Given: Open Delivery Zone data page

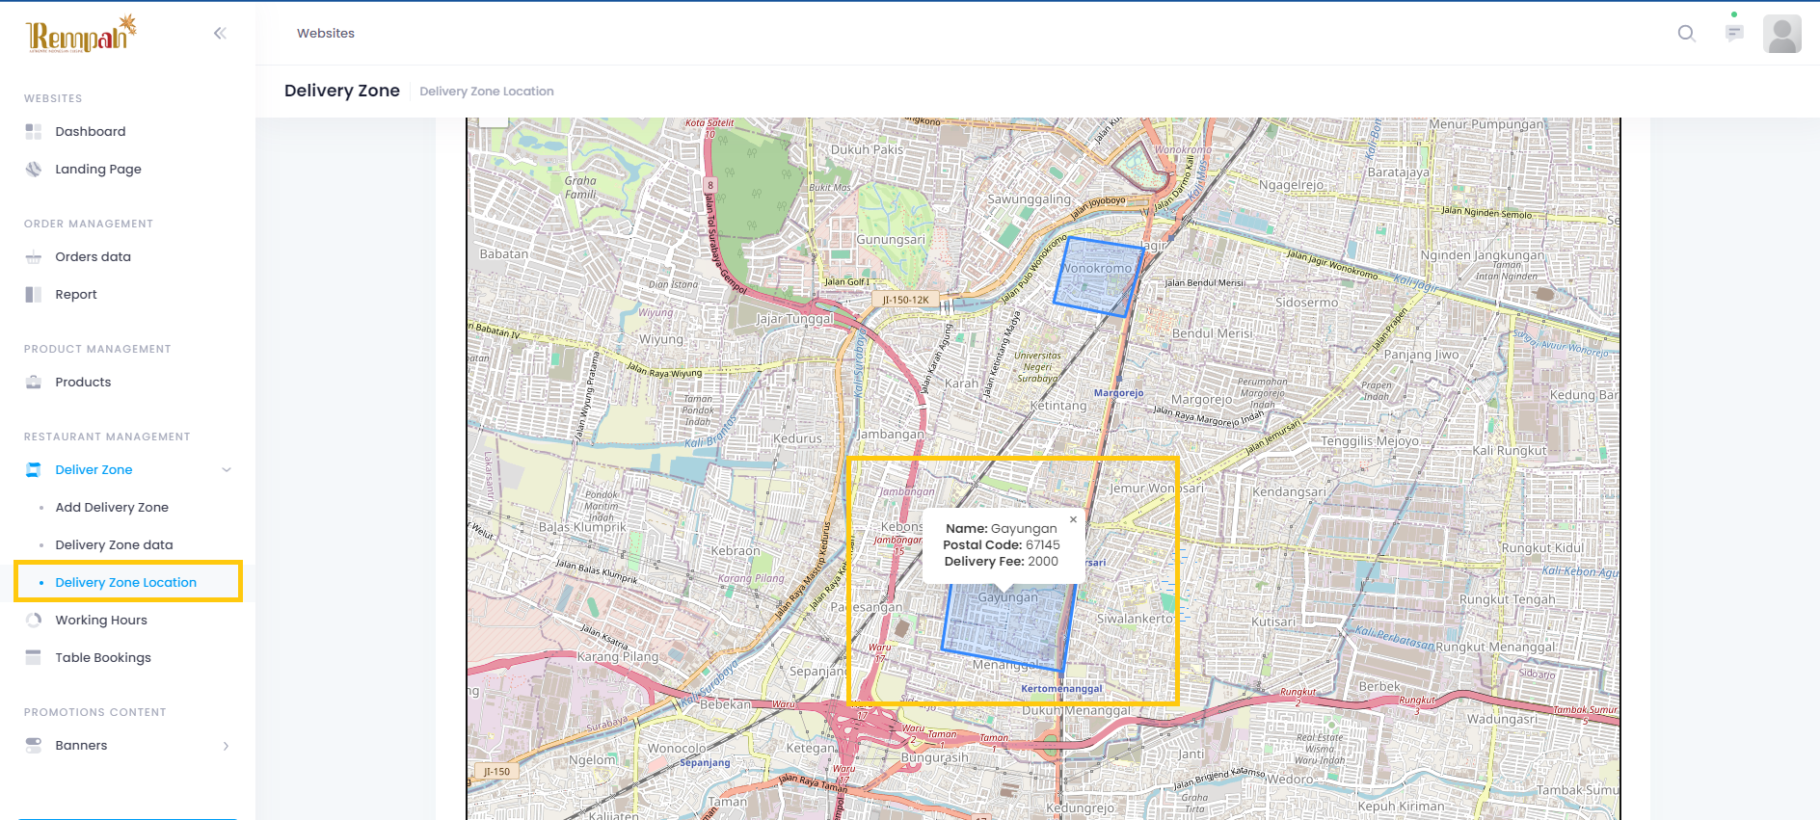Looking at the screenshot, I should (x=114, y=545).
